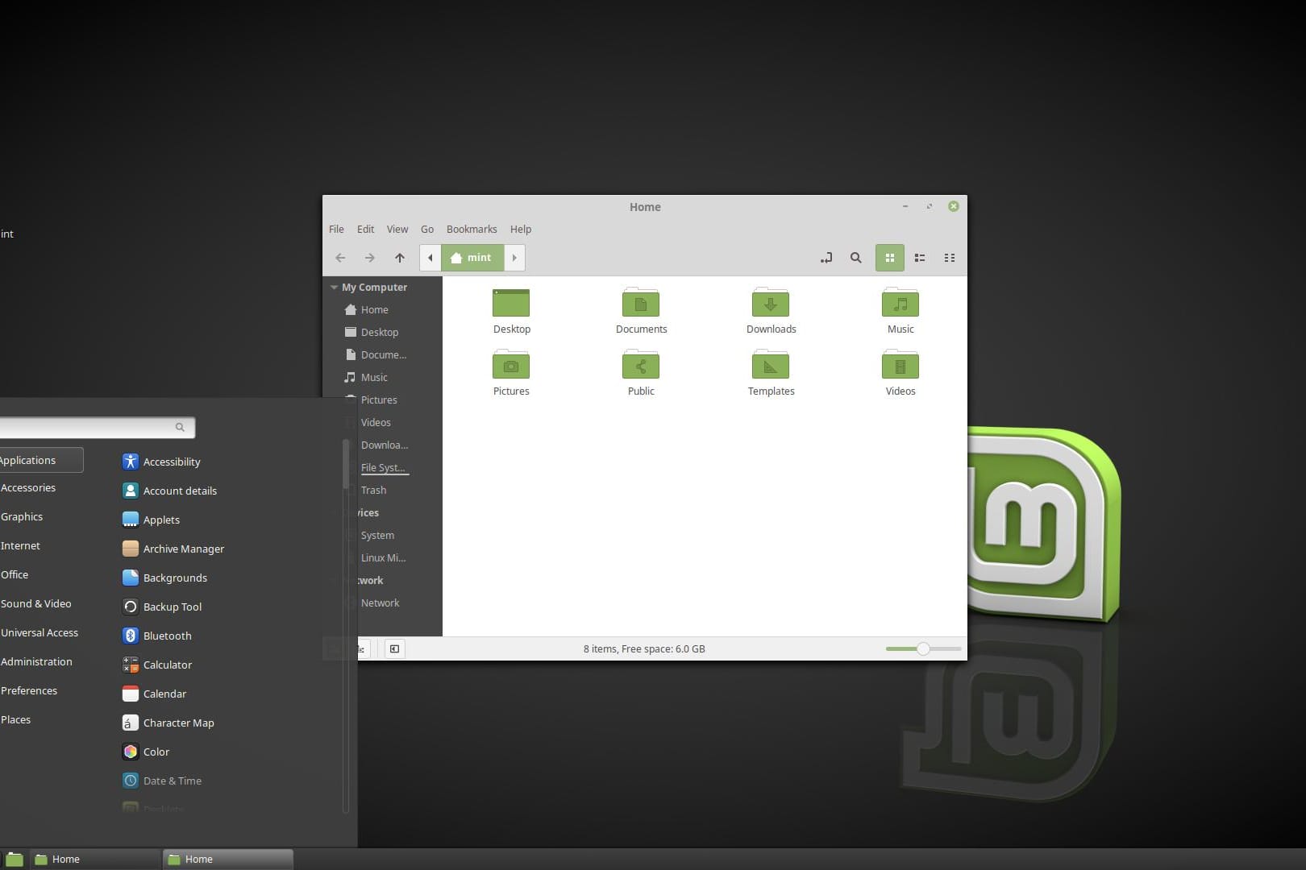Open the File menu
Image resolution: width=1306 pixels, height=870 pixels.
click(x=336, y=230)
